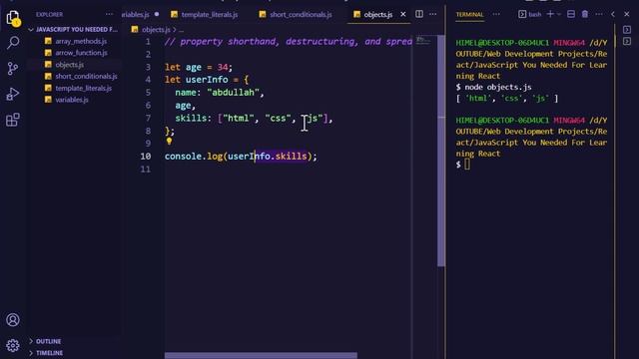Open the Search view in activity bar
The height and width of the screenshot is (359, 639).
click(x=13, y=42)
